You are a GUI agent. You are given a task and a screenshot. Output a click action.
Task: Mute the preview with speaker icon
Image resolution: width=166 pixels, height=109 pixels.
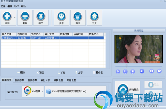coord(142,71)
